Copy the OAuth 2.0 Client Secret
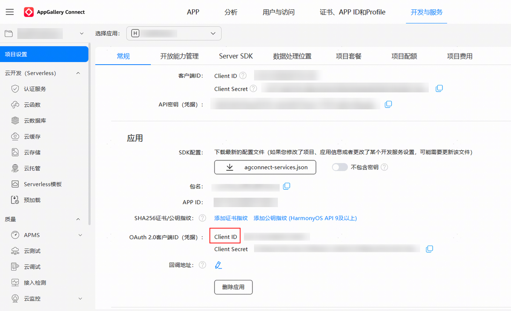The height and width of the screenshot is (311, 511). point(430,249)
